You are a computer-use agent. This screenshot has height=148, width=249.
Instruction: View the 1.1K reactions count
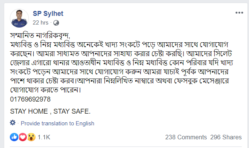tap(44, 137)
